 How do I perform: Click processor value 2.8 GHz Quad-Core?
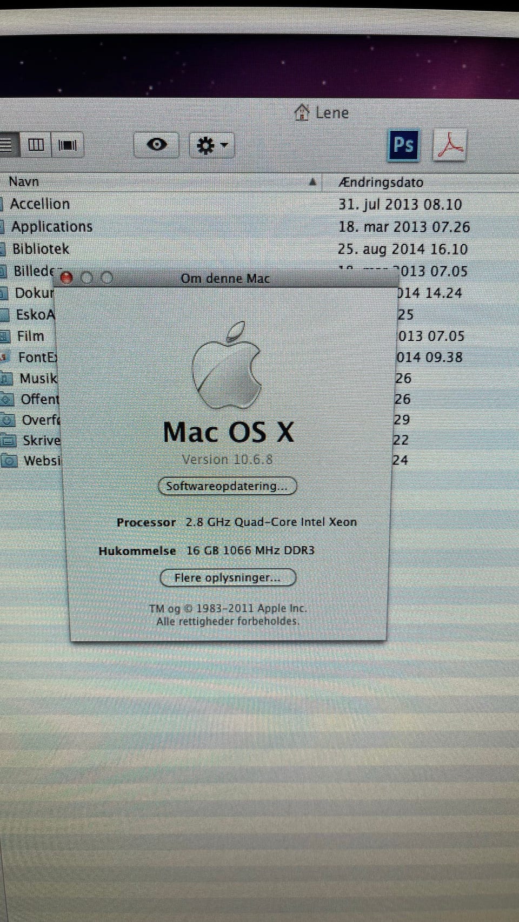tap(271, 522)
